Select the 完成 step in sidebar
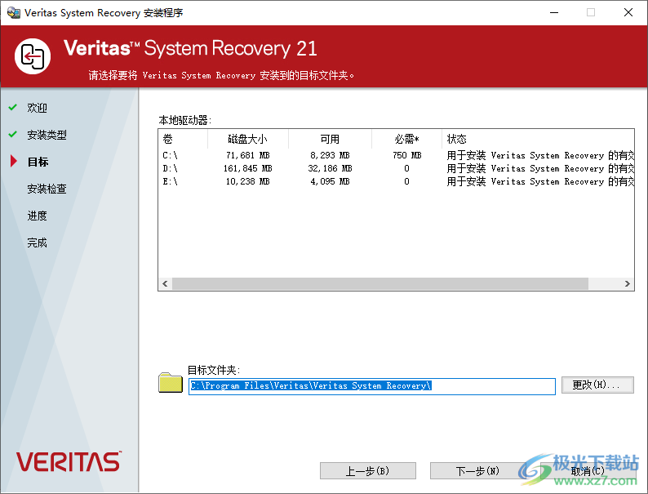The height and width of the screenshot is (494, 648). [x=38, y=243]
